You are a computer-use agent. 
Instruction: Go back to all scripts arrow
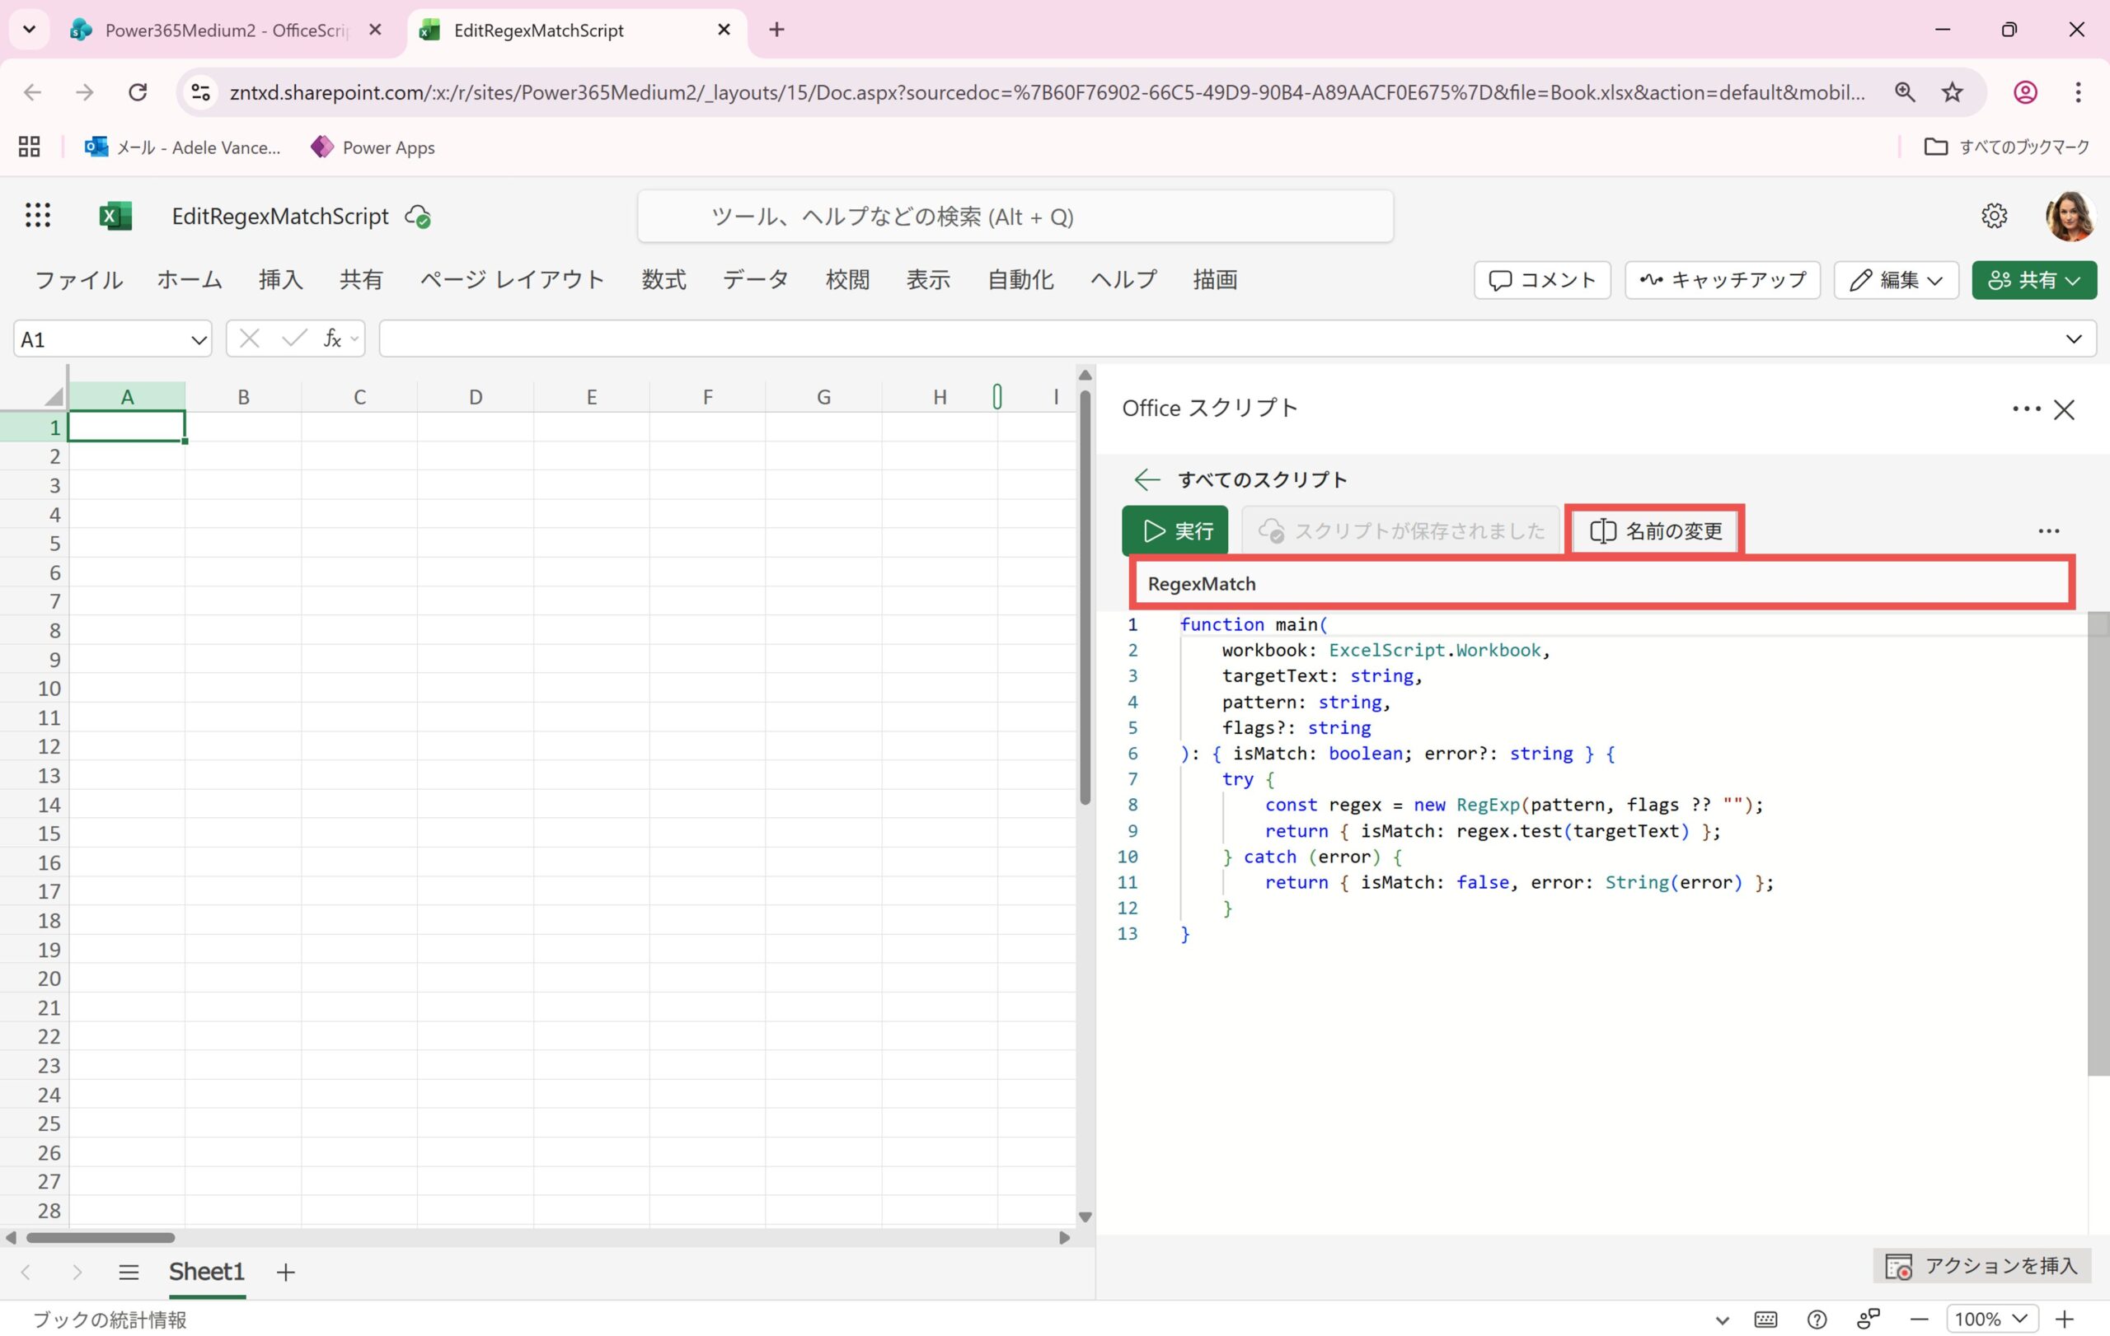coord(1146,479)
